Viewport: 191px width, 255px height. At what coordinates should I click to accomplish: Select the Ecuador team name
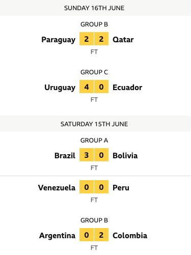tap(127, 88)
